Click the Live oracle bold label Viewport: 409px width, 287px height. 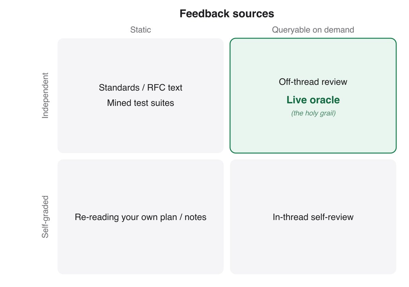pos(313,100)
